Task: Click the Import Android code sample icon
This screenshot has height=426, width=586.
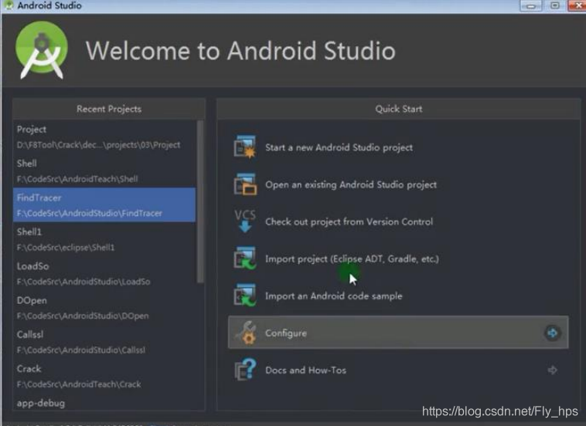Action: 245,295
